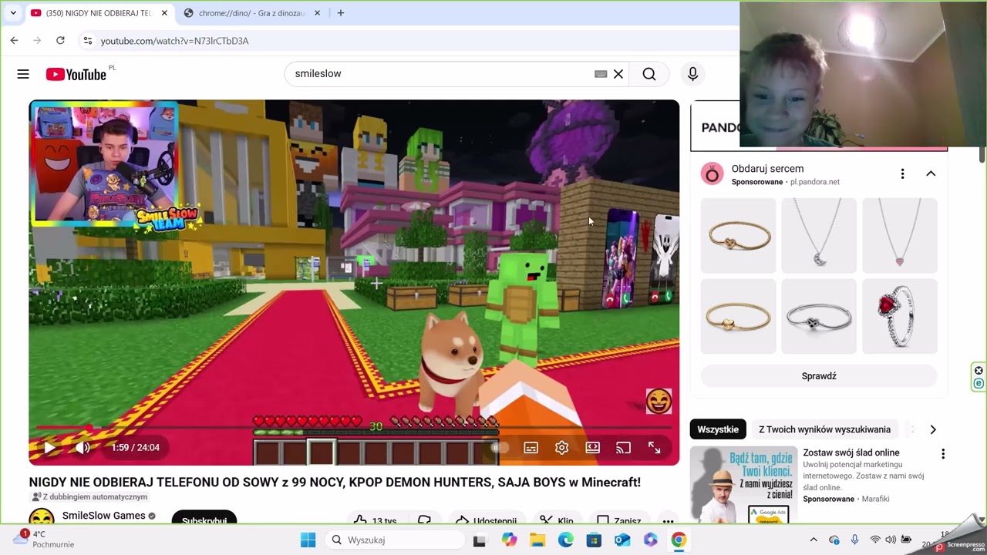
Task: Open the Windows Start menu
Action: point(308,540)
